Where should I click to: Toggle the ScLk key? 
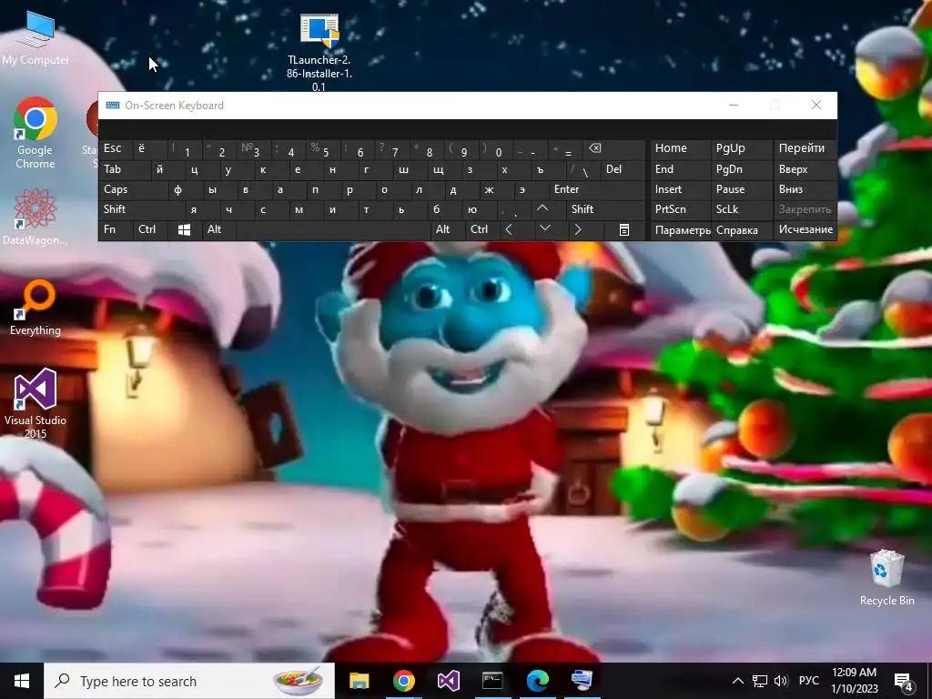(743, 209)
